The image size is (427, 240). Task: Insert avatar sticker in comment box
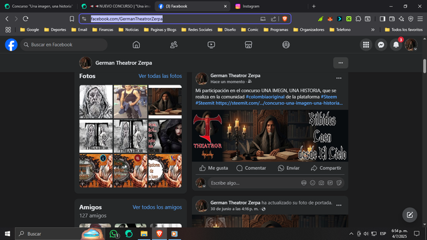coord(304,183)
